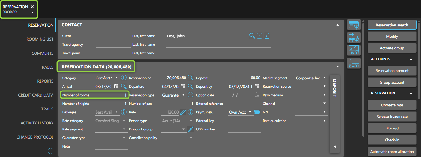This screenshot has width=421, height=157.
Task: Open the Channel dropdown list
Action: click(324, 104)
